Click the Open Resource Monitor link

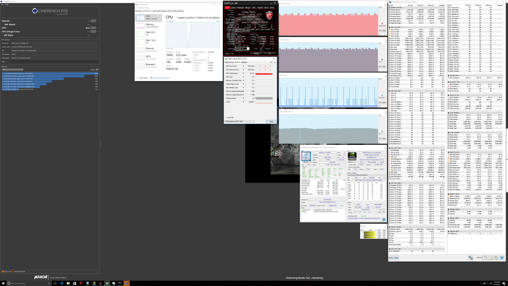pos(161,78)
